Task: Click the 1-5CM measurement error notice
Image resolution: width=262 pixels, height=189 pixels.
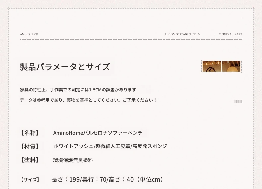Action: [78, 90]
